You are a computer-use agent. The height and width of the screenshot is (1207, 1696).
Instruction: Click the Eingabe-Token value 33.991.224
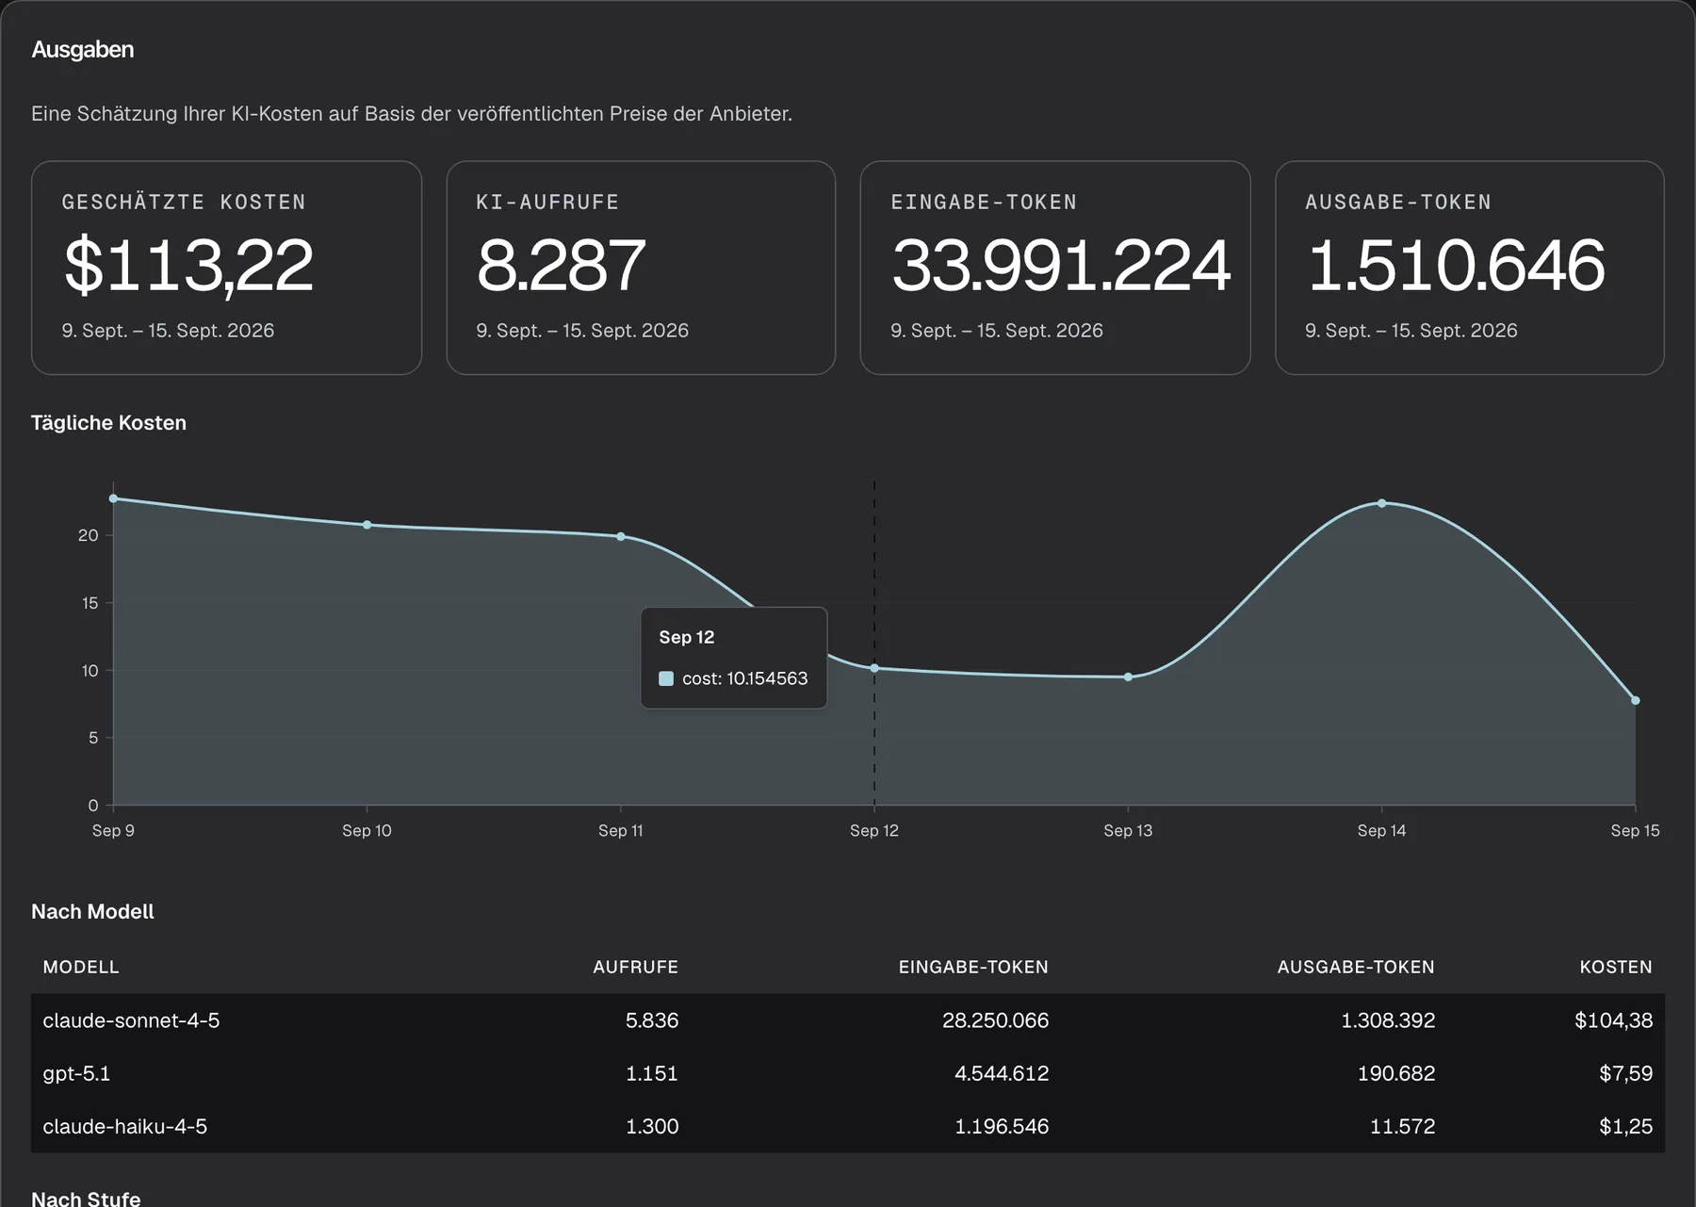click(1061, 266)
